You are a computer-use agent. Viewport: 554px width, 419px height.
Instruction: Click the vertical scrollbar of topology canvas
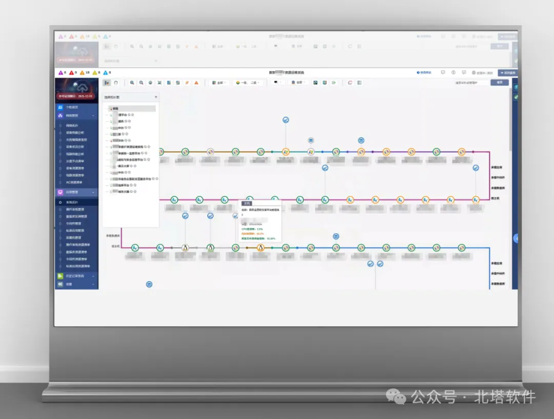(x=510, y=120)
